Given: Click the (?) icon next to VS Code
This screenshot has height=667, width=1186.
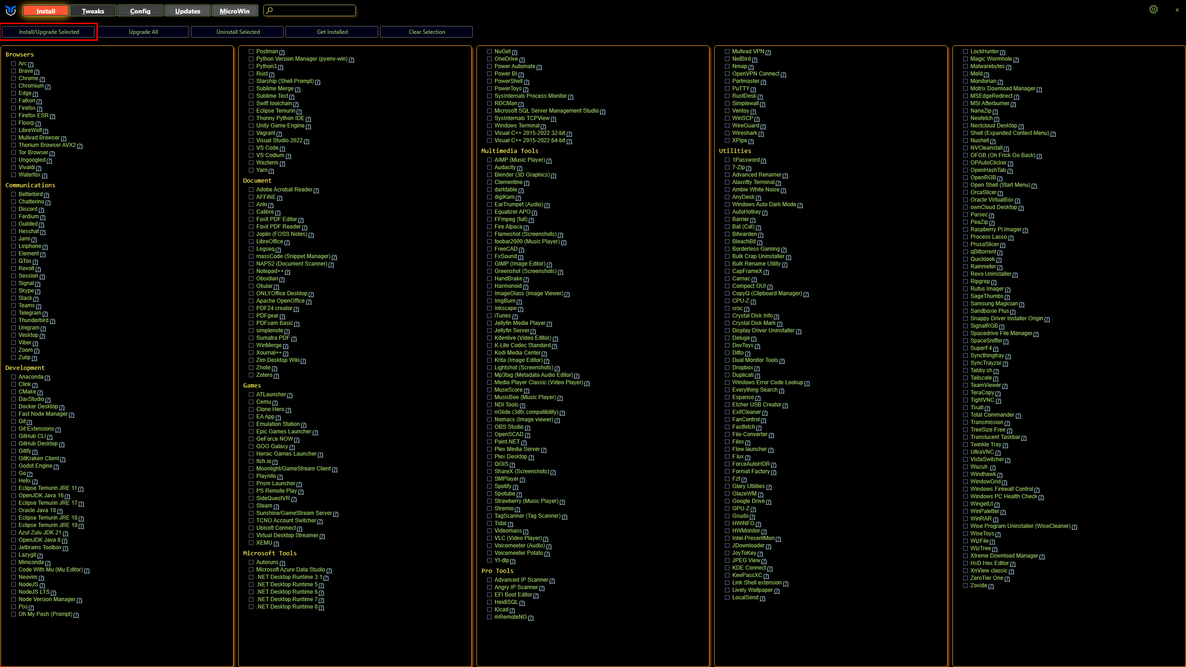Looking at the screenshot, I should tap(282, 148).
